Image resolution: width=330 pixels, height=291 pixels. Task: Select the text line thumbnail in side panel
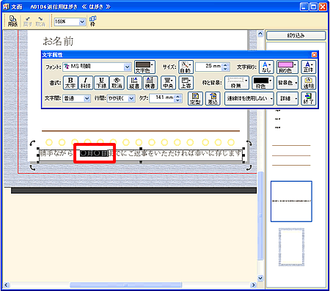tap(291, 202)
